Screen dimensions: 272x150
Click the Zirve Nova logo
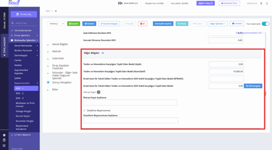coord(14,3)
